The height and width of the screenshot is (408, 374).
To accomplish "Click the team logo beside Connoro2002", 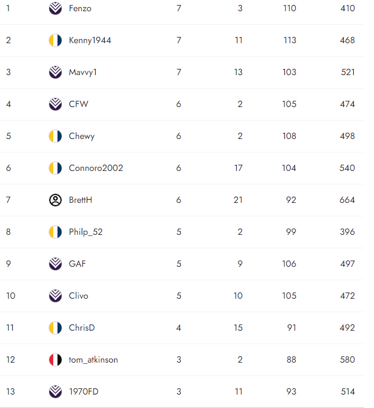I will coord(55,168).
